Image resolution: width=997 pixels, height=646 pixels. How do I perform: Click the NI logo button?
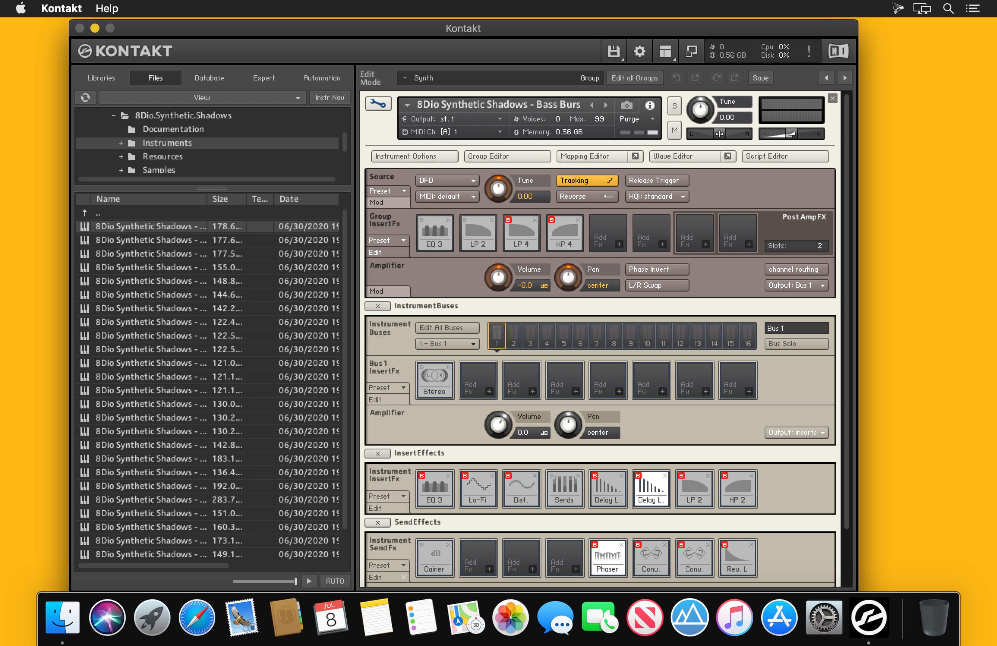[838, 51]
